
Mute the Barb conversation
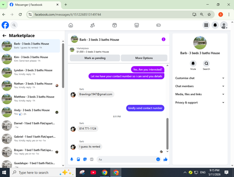point(193,63)
